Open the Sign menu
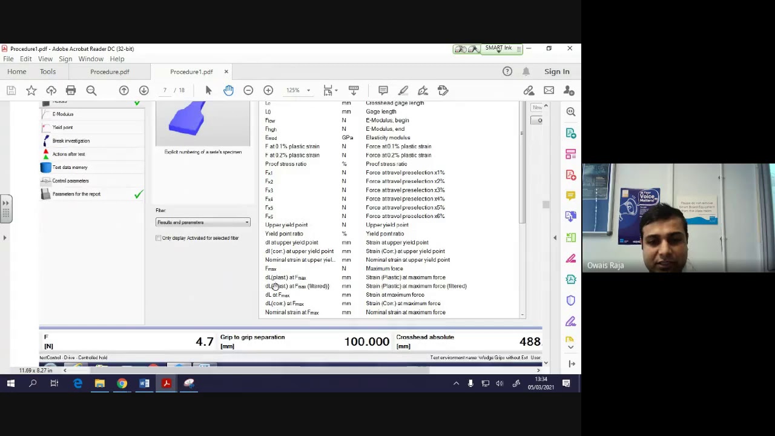 [x=65, y=59]
